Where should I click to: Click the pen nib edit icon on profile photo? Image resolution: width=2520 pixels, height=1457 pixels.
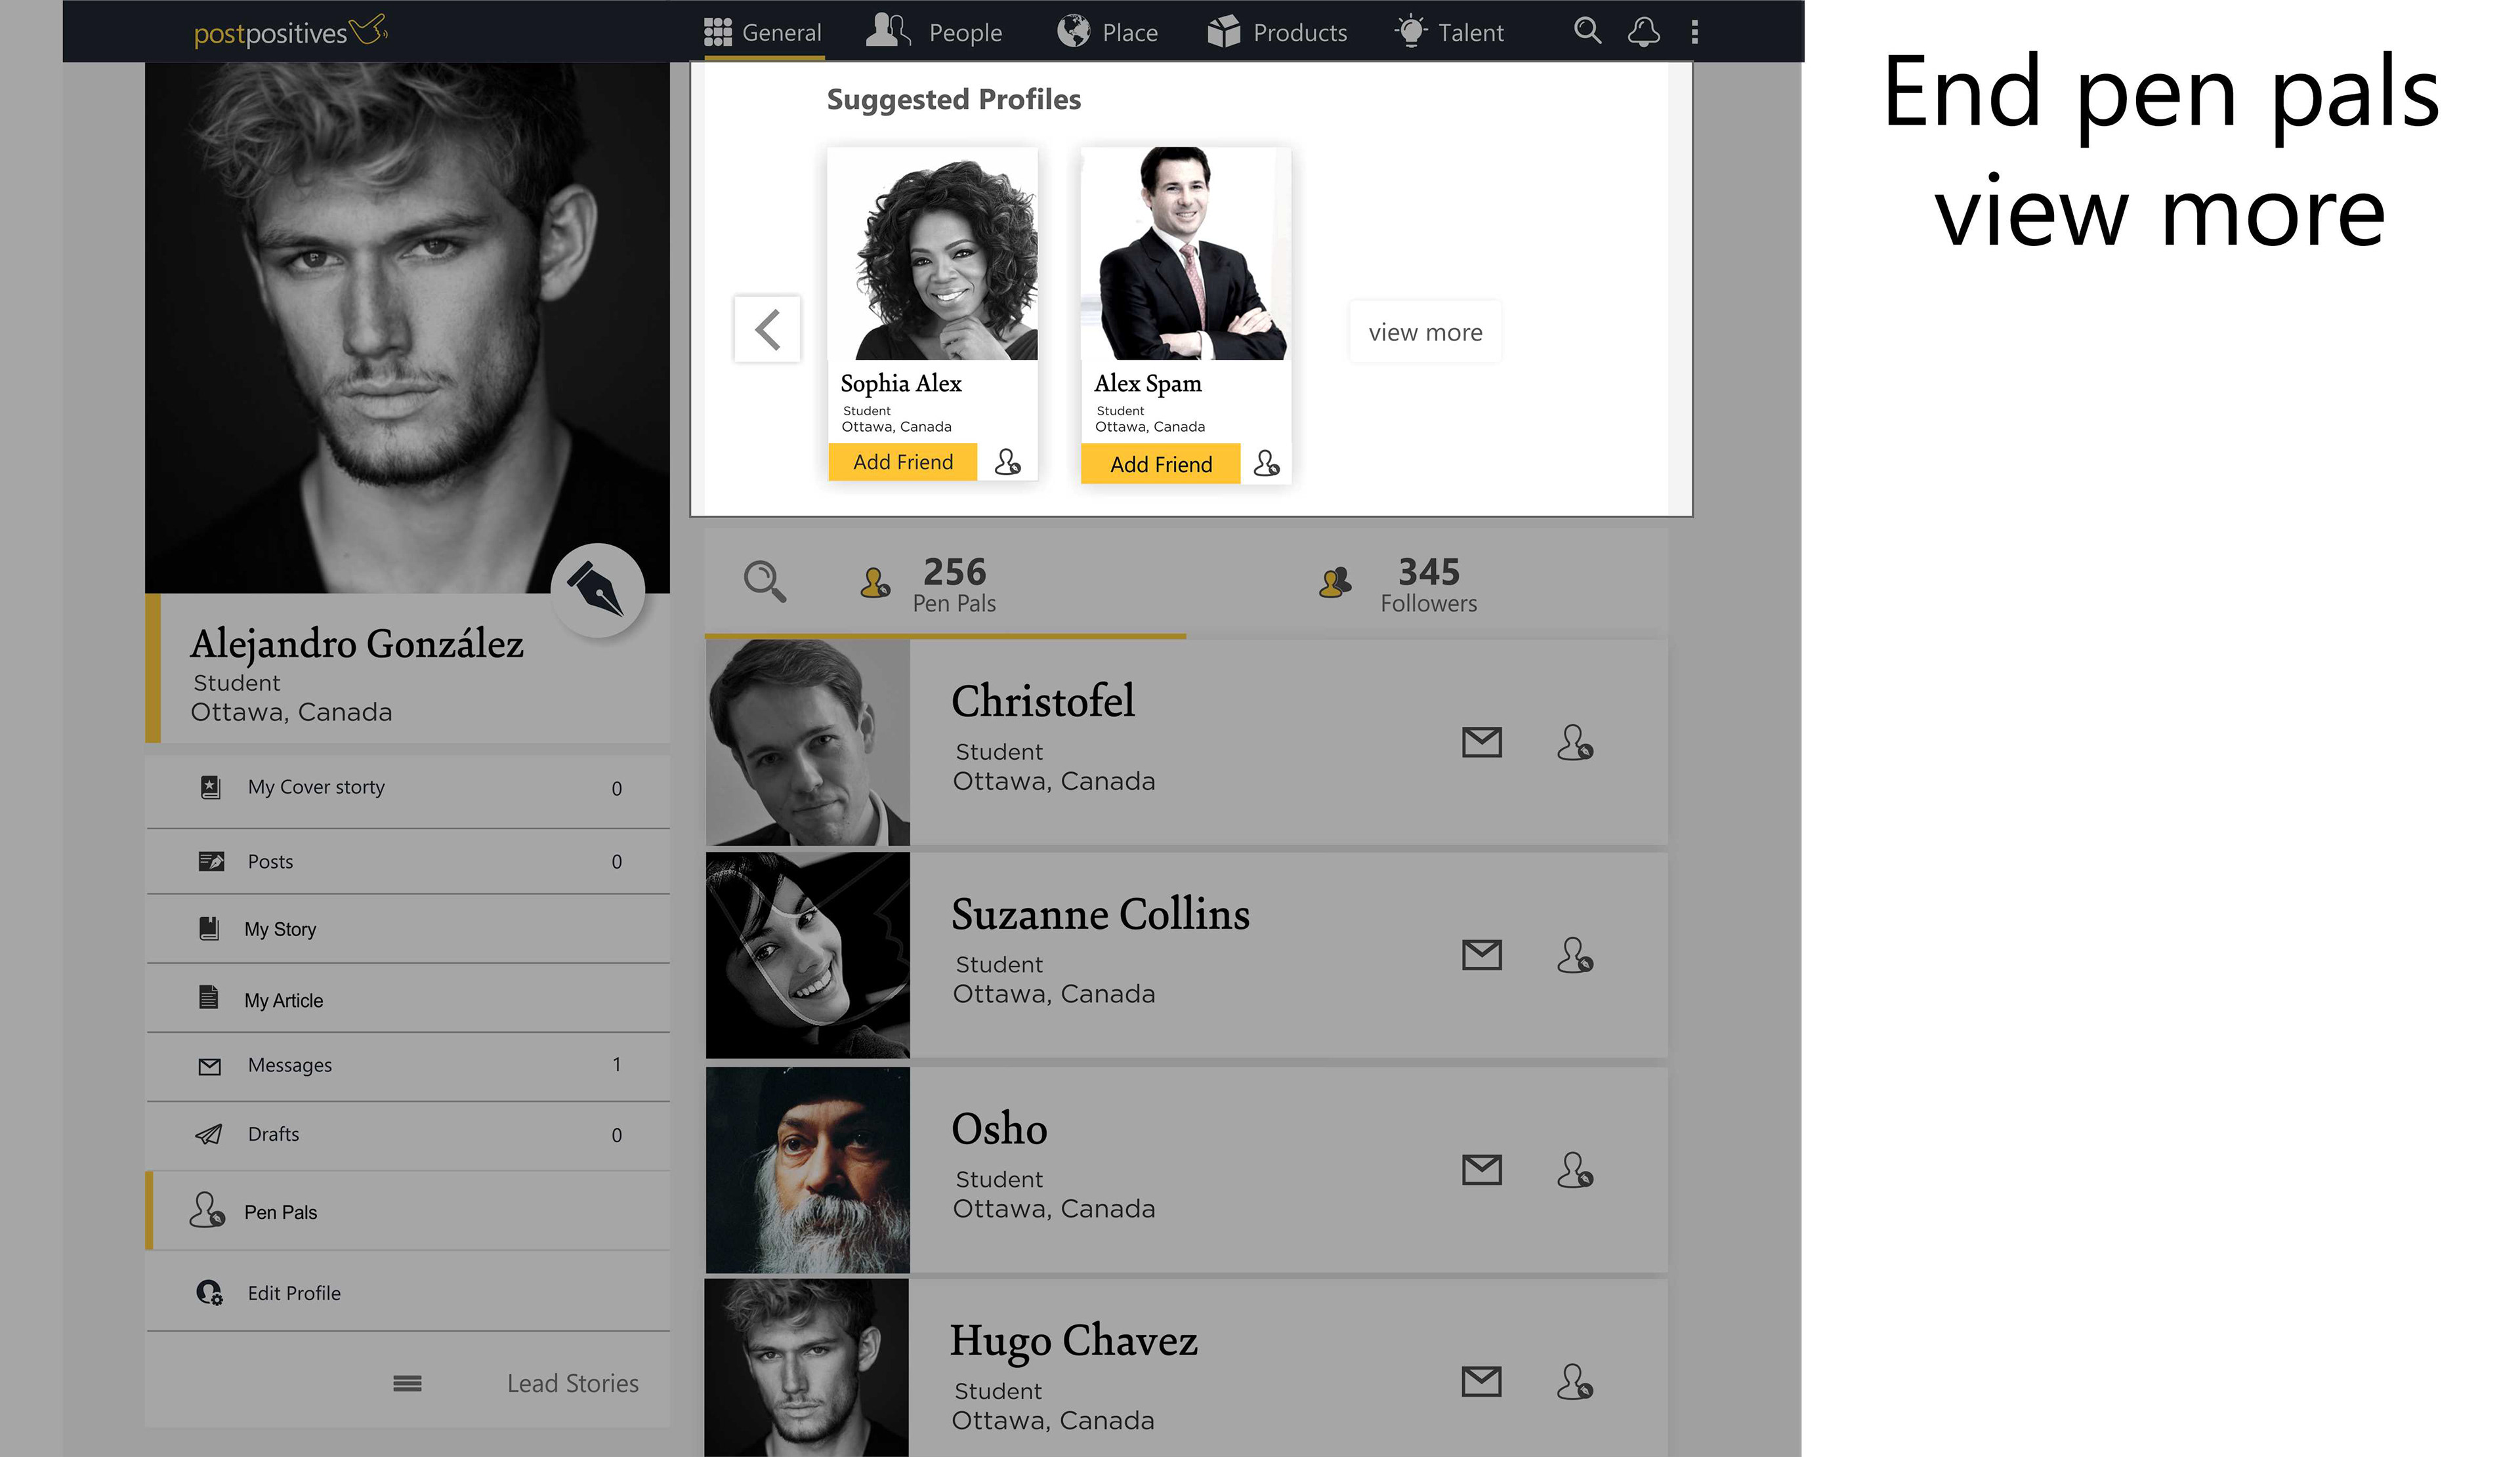tap(597, 590)
